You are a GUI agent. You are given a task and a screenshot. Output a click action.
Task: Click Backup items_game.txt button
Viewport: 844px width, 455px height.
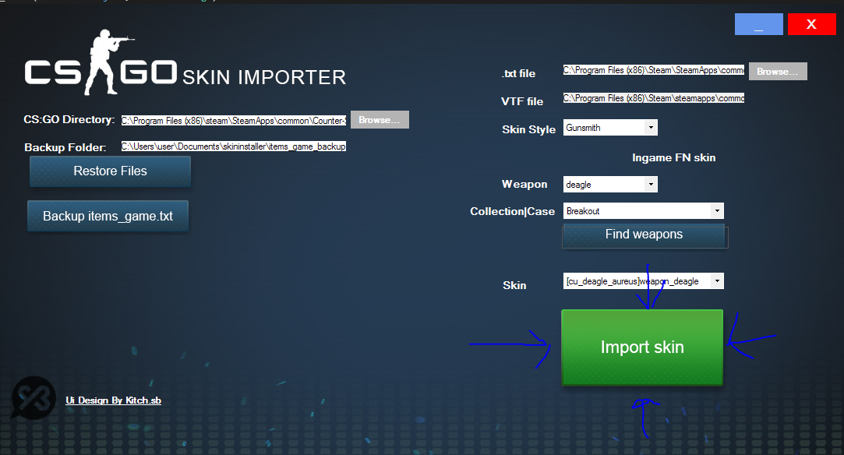click(x=108, y=217)
